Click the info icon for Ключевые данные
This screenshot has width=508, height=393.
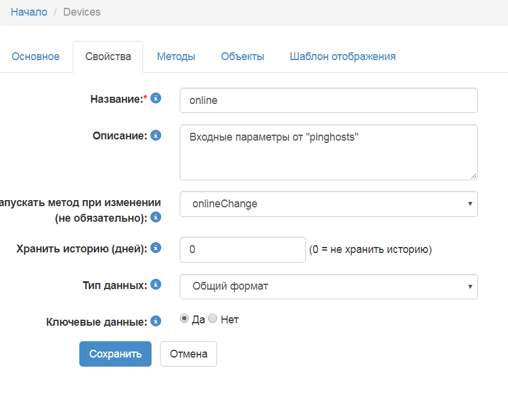pos(156,321)
